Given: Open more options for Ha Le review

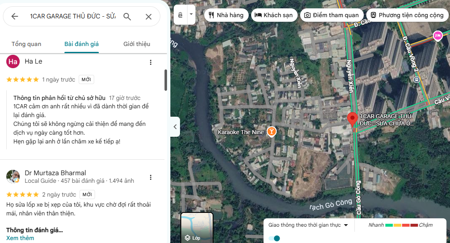Looking at the screenshot, I should pos(151,62).
